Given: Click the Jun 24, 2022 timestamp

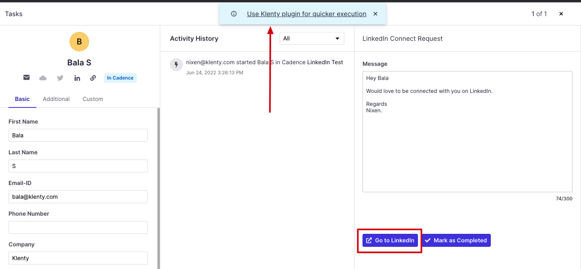Looking at the screenshot, I should [x=214, y=73].
